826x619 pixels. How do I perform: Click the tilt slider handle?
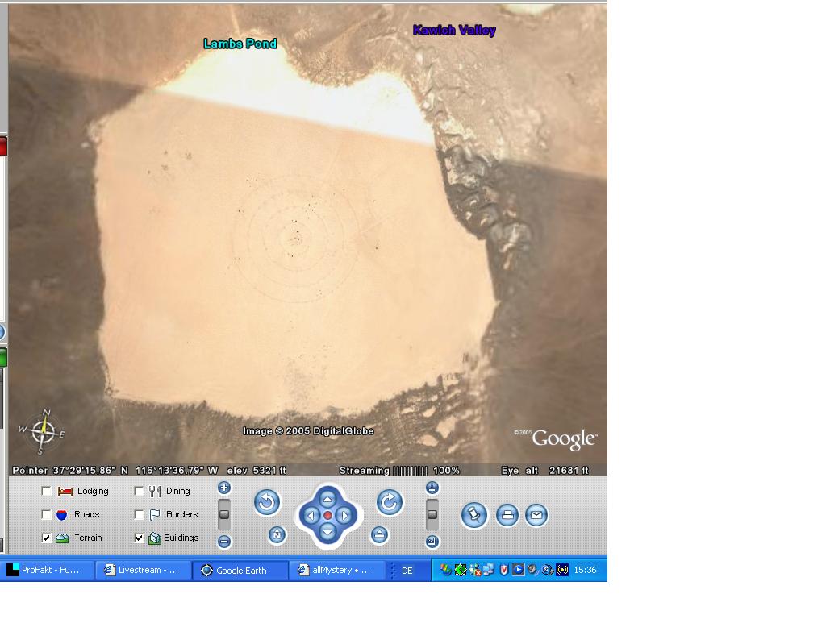(x=432, y=514)
